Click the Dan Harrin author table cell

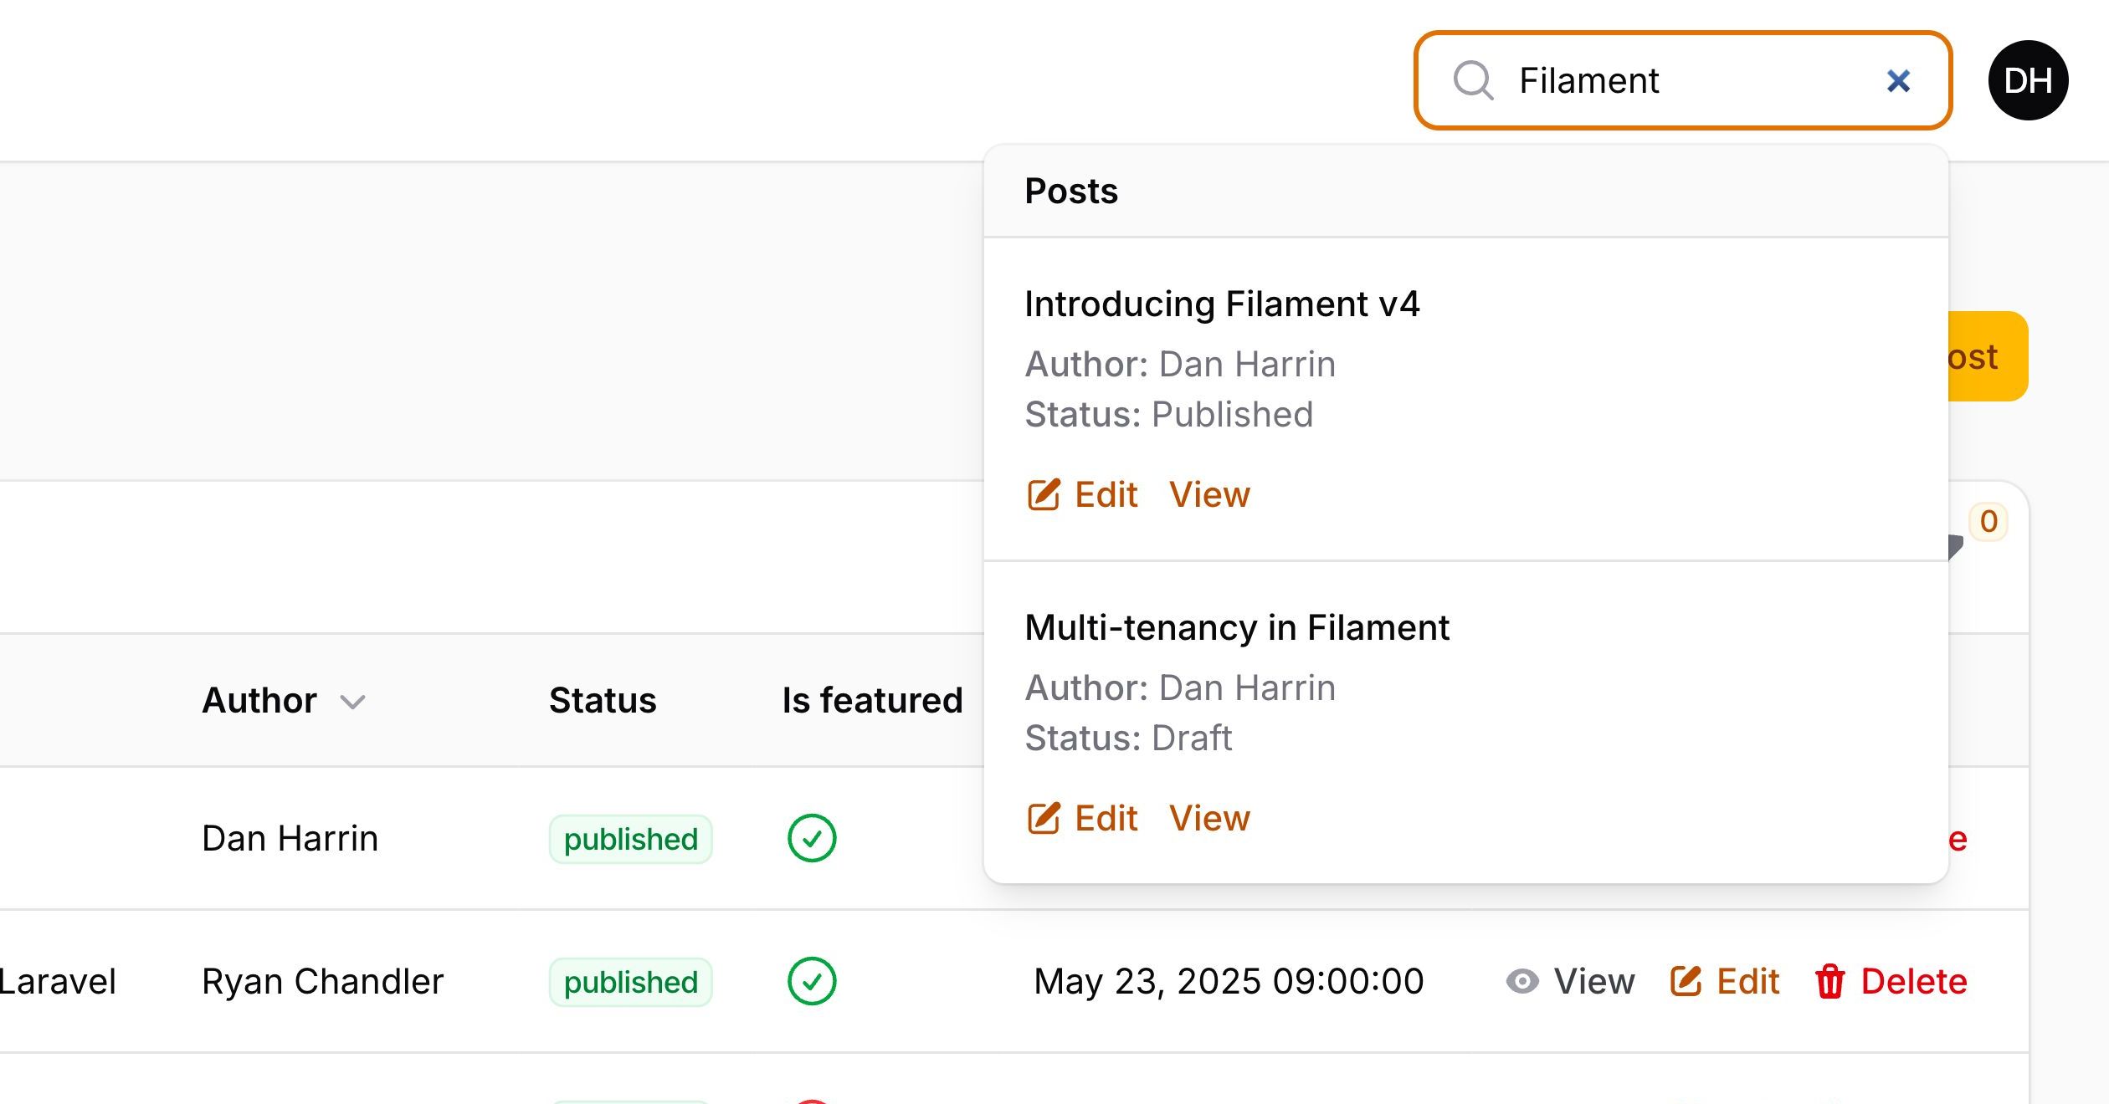point(290,838)
